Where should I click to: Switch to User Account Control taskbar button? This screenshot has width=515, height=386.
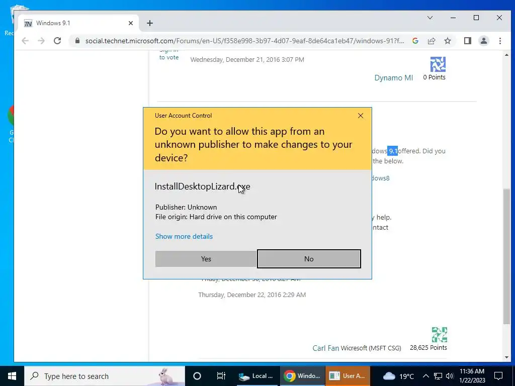(348, 376)
